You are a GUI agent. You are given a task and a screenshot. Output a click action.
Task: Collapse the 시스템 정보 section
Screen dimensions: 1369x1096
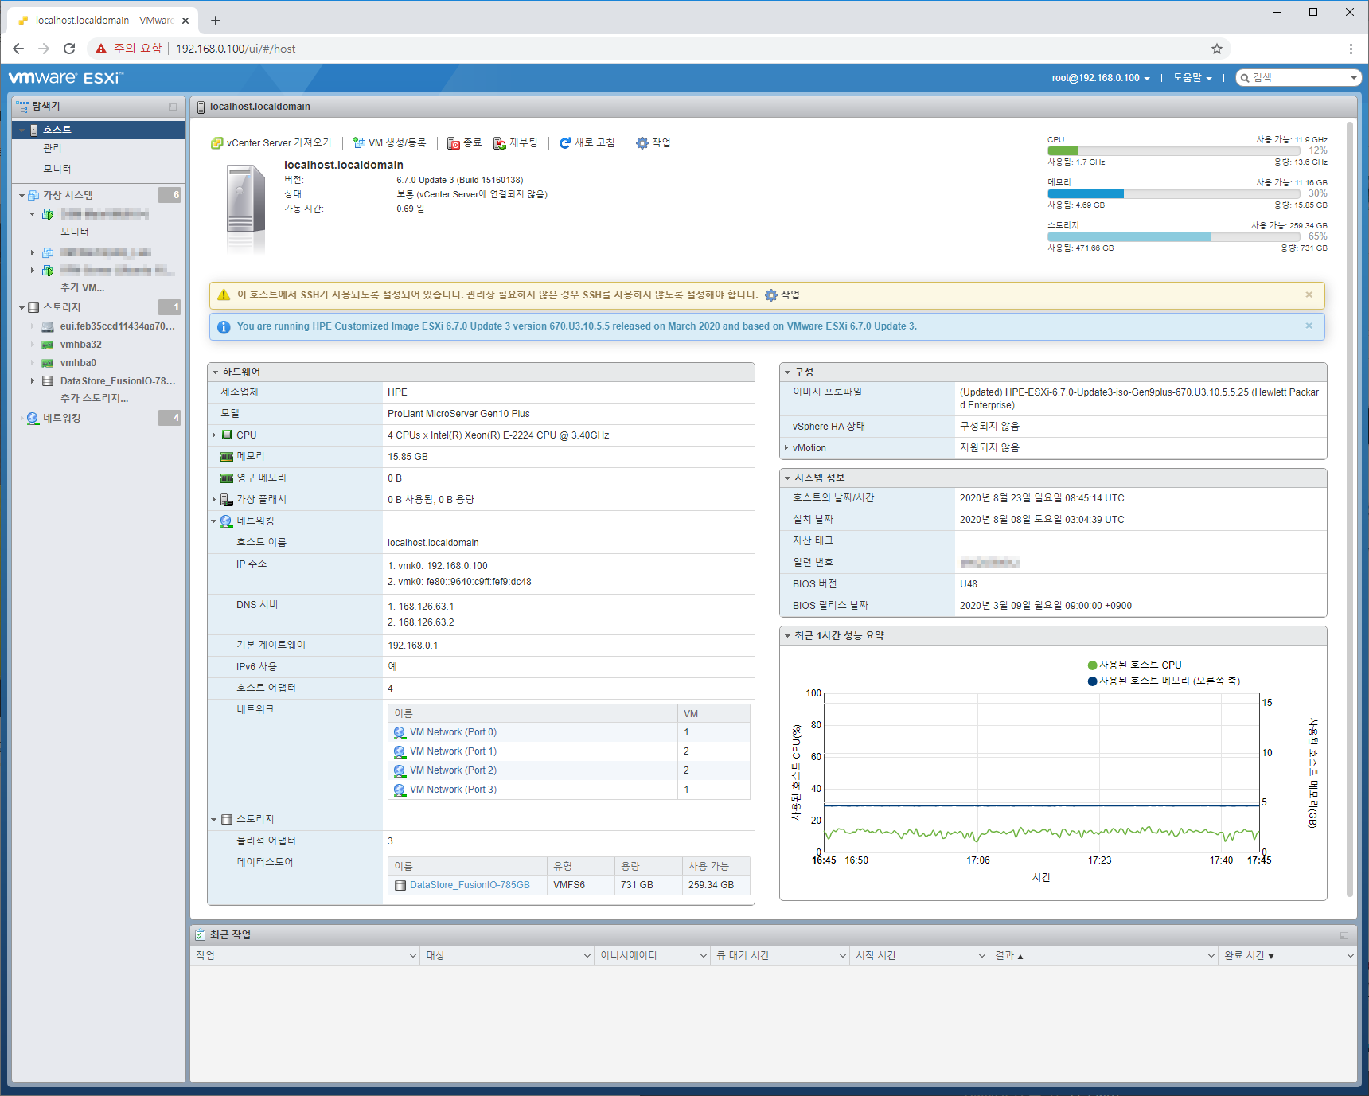[787, 478]
